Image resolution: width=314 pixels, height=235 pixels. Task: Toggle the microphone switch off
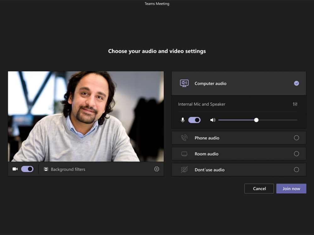click(194, 120)
